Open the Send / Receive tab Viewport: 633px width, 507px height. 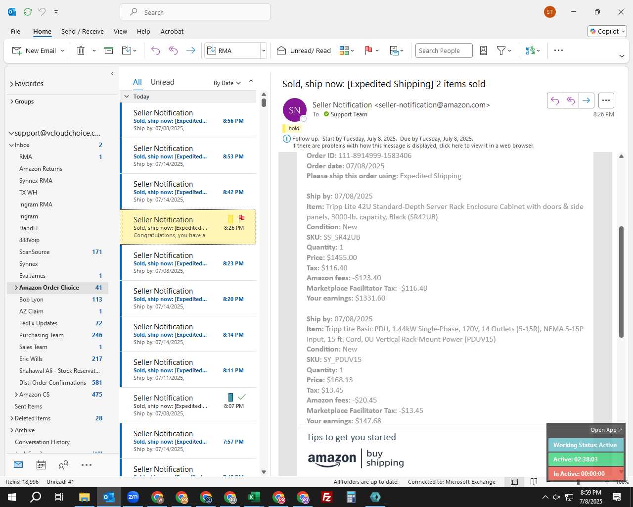83,31
